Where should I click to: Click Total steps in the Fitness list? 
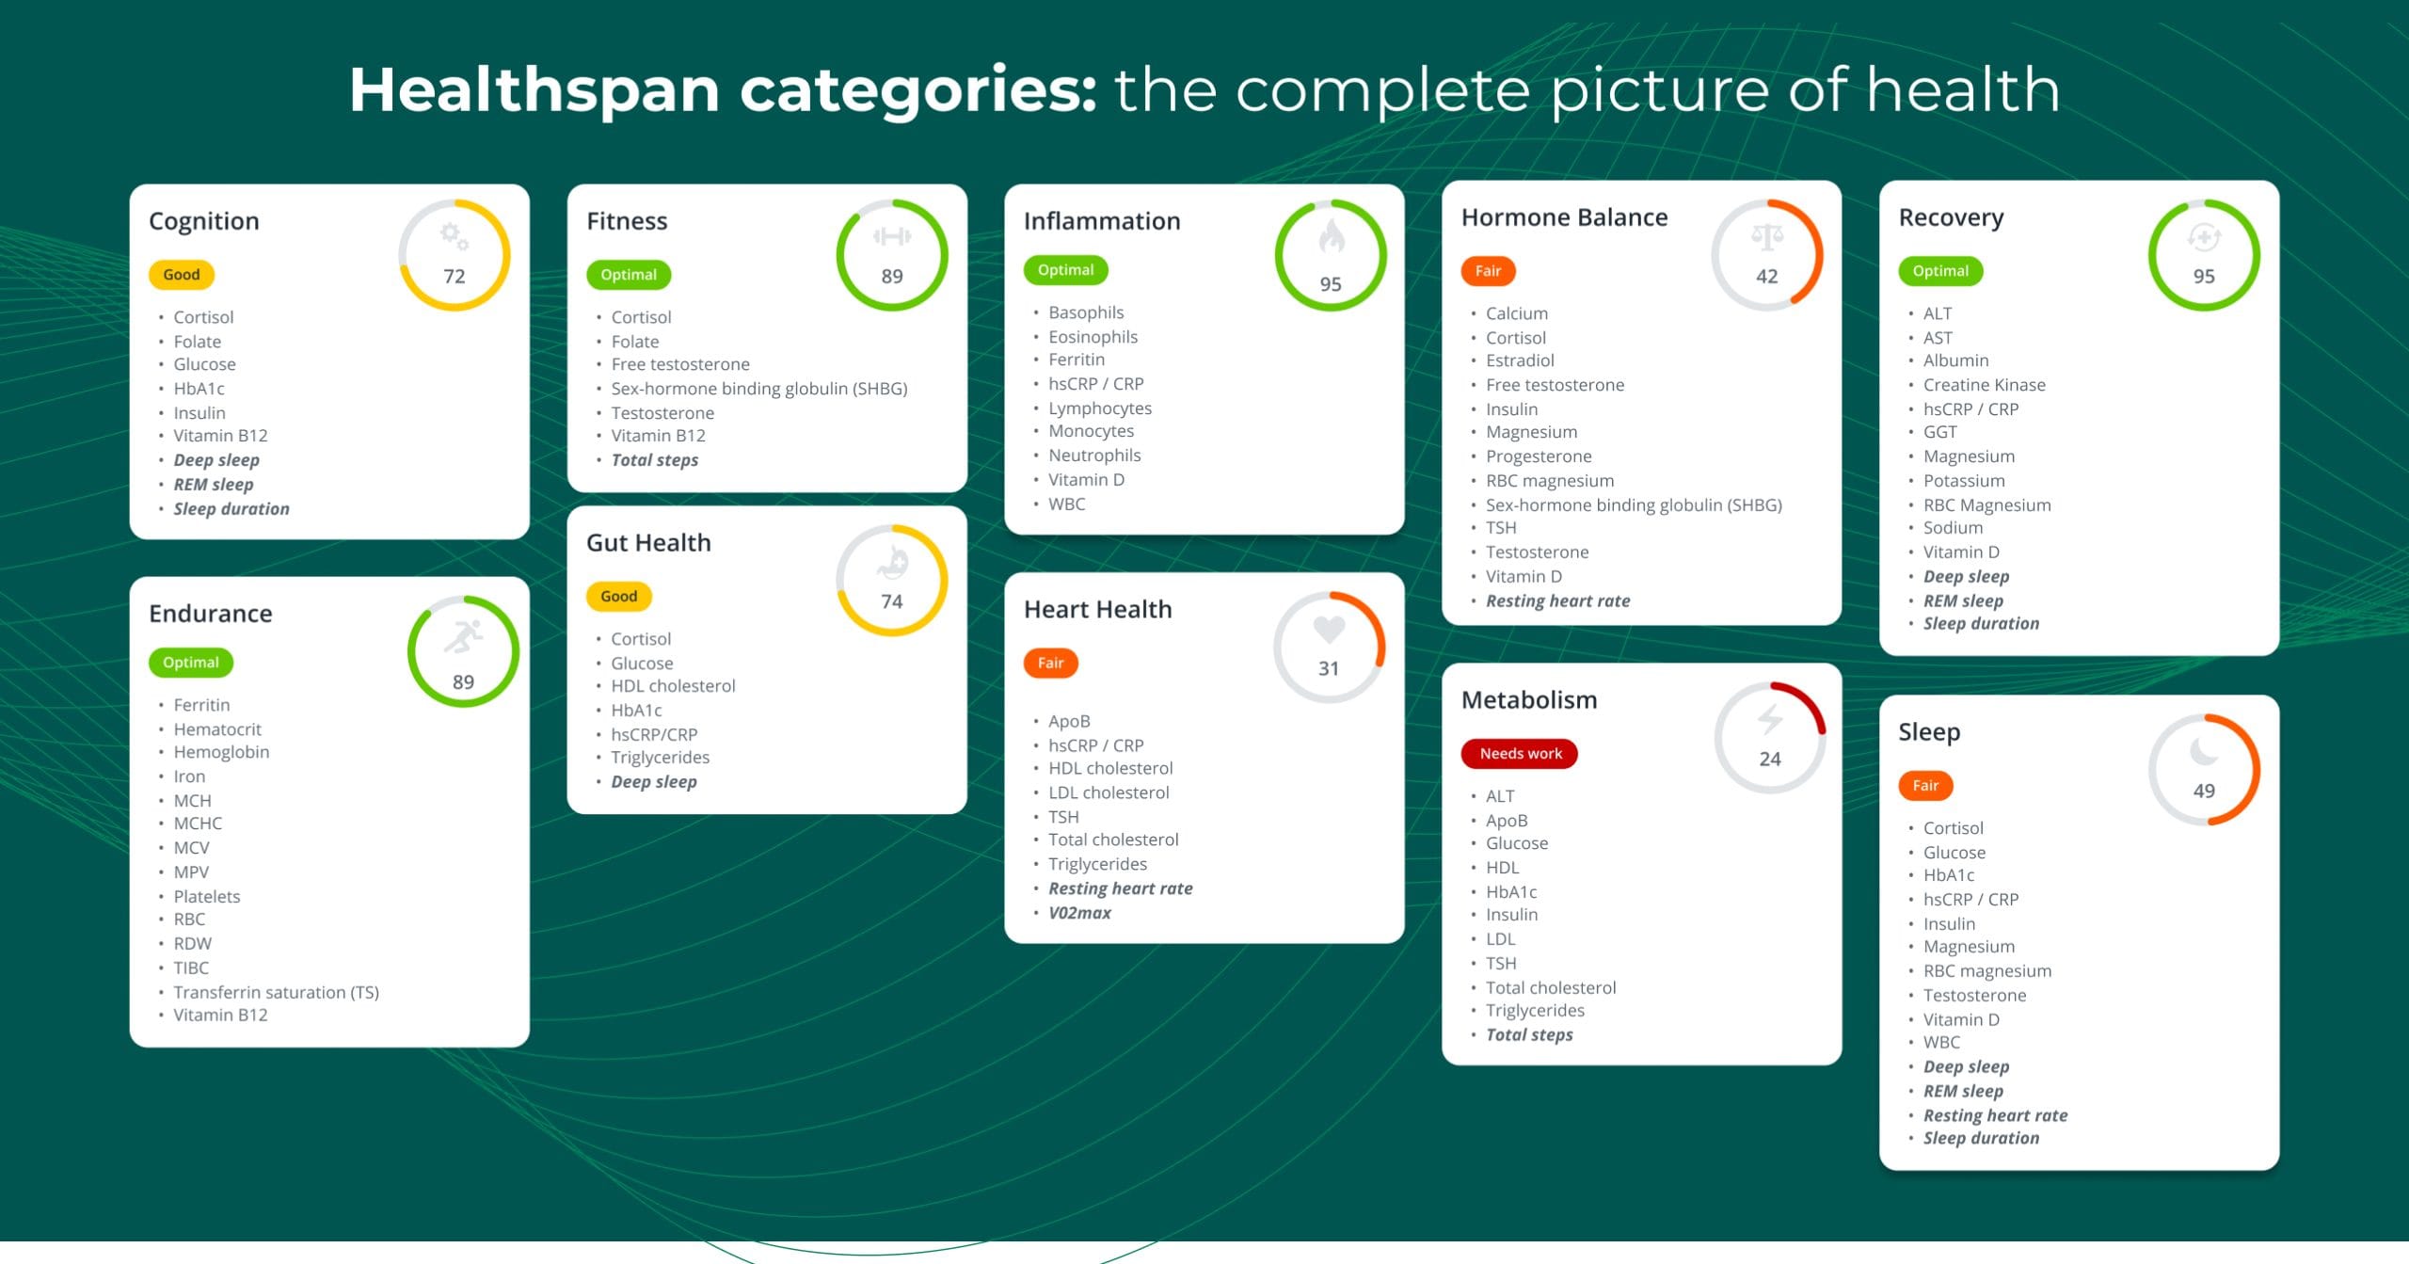pyautogui.click(x=654, y=460)
